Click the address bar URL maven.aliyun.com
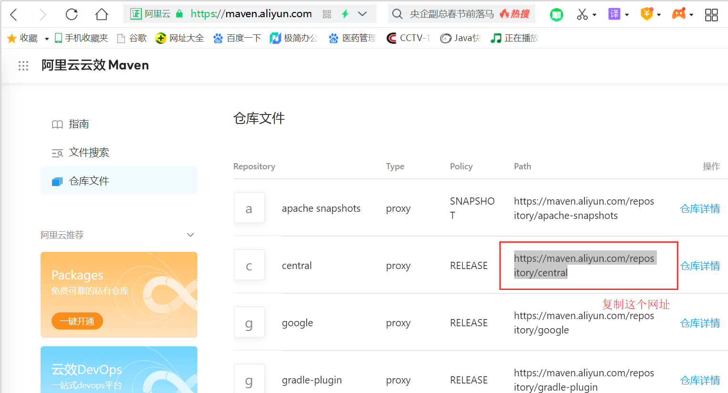Viewport: 728px width, 393px height. [251, 14]
